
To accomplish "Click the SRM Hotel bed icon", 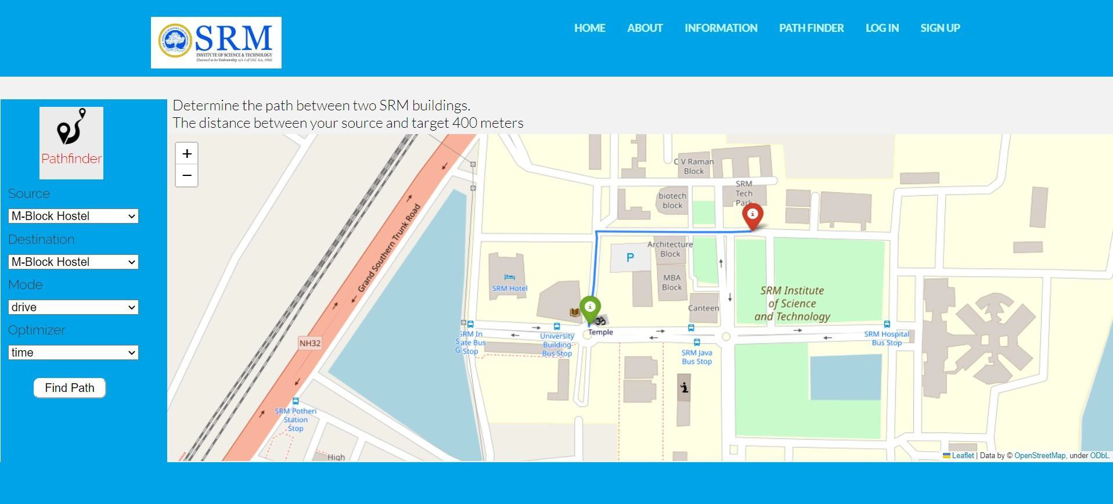I will pos(509,277).
